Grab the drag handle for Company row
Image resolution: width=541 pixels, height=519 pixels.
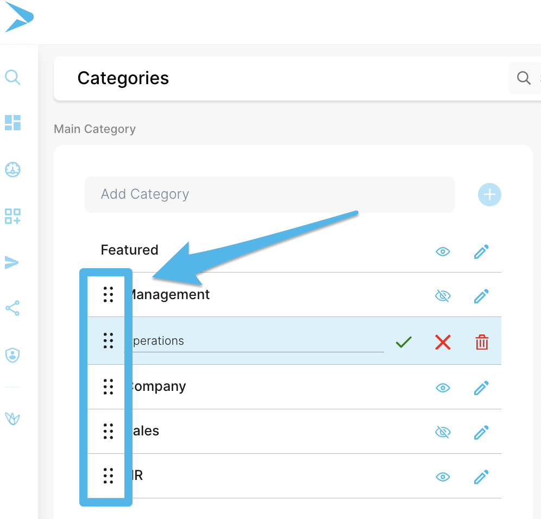108,387
